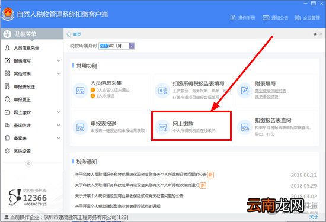Screen dimensions: 326x222
Task: Click the 12366 hotline number
Action: click(35, 198)
